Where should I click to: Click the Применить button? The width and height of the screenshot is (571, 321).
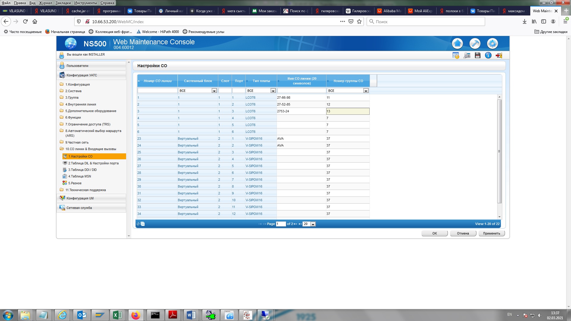point(491,233)
